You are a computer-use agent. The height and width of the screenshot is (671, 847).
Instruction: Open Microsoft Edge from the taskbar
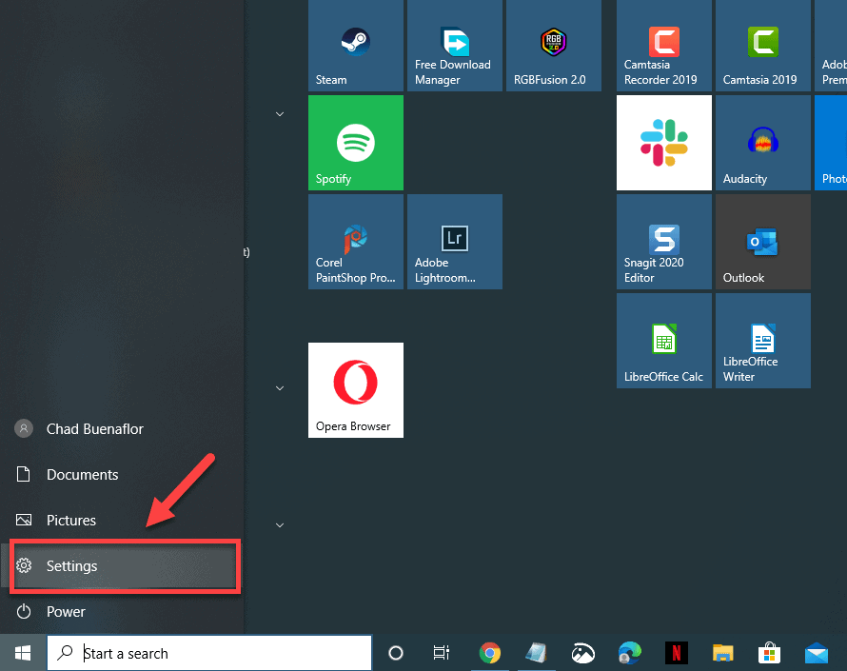coord(629,653)
